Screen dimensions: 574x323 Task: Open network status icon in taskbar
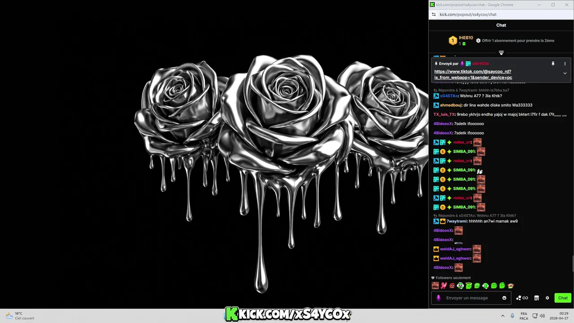535,316
